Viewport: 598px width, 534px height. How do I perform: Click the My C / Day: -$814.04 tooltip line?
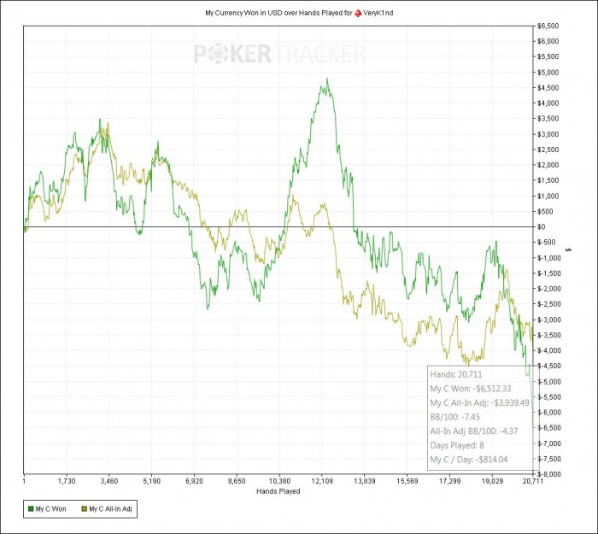469,460
